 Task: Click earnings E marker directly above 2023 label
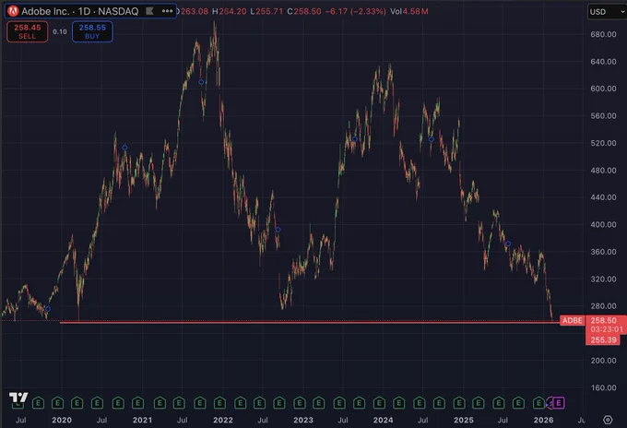click(300, 402)
